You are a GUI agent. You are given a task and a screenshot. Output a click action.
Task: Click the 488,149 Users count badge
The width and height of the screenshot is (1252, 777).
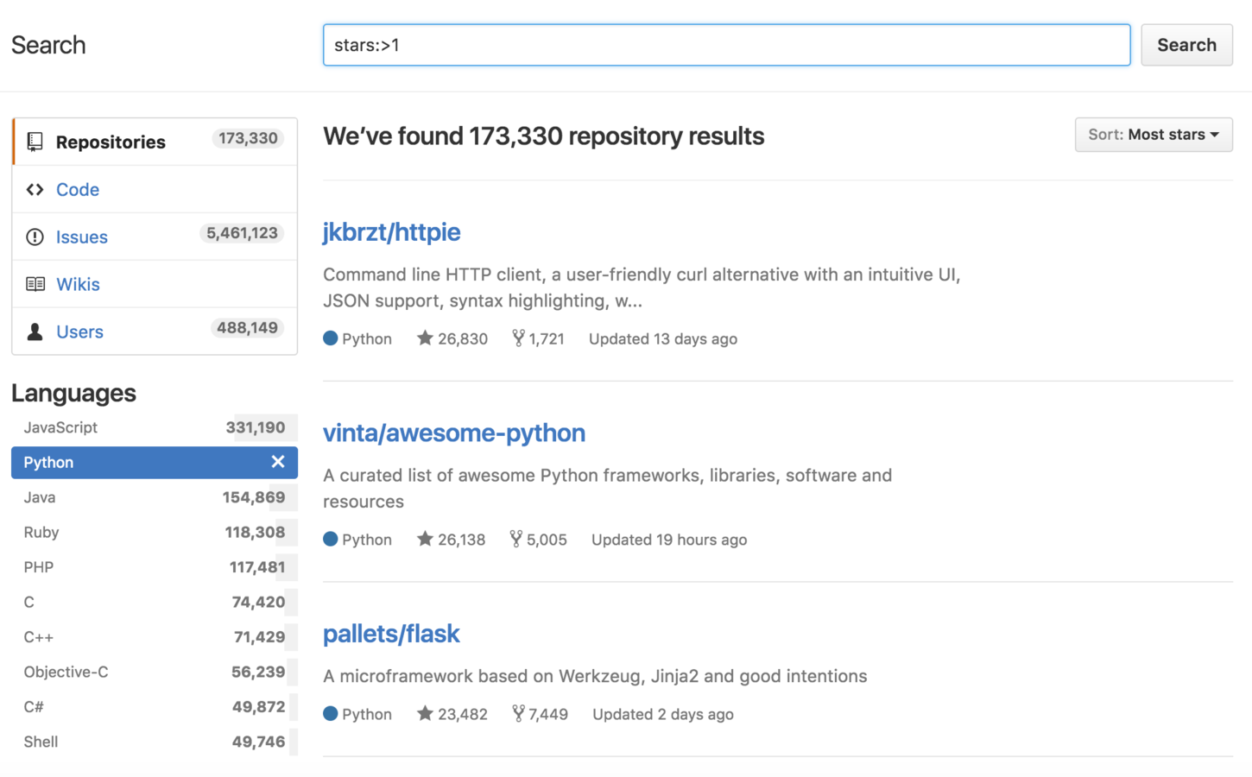(x=247, y=328)
